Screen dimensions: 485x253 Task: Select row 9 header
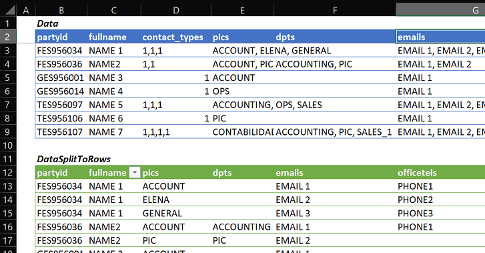pyautogui.click(x=8, y=132)
